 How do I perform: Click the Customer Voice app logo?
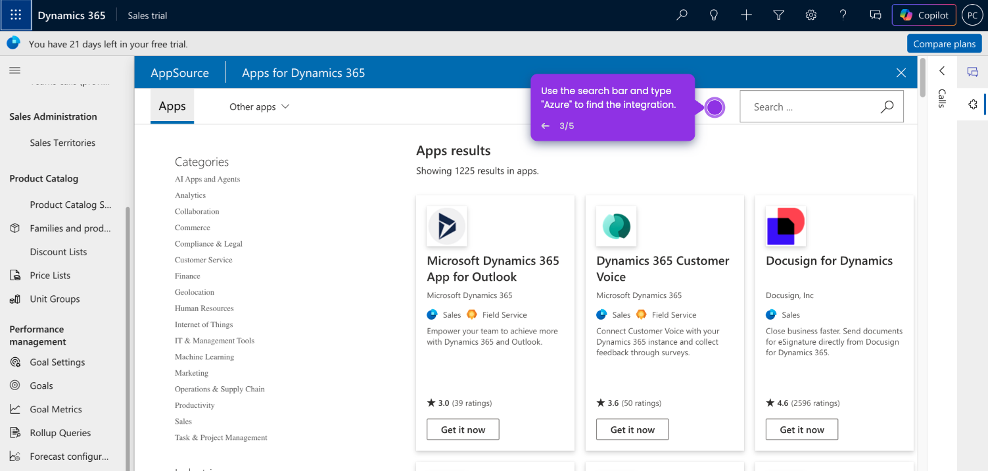[616, 226]
